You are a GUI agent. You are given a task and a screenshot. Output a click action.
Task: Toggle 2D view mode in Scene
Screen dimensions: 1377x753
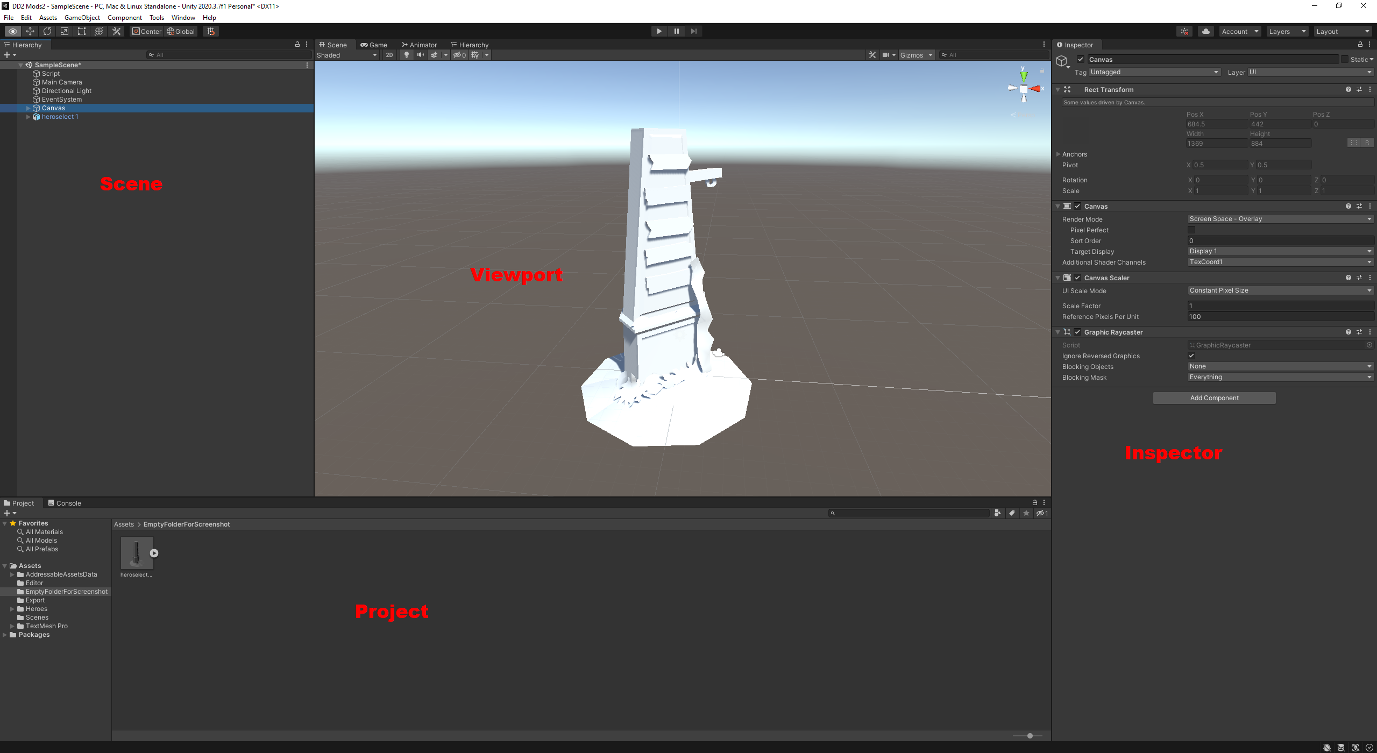[389, 55]
